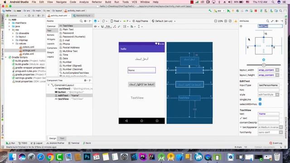Click the blue plus constraint icon below widget box
The width and height of the screenshot is (290, 163).
(x=264, y=60)
